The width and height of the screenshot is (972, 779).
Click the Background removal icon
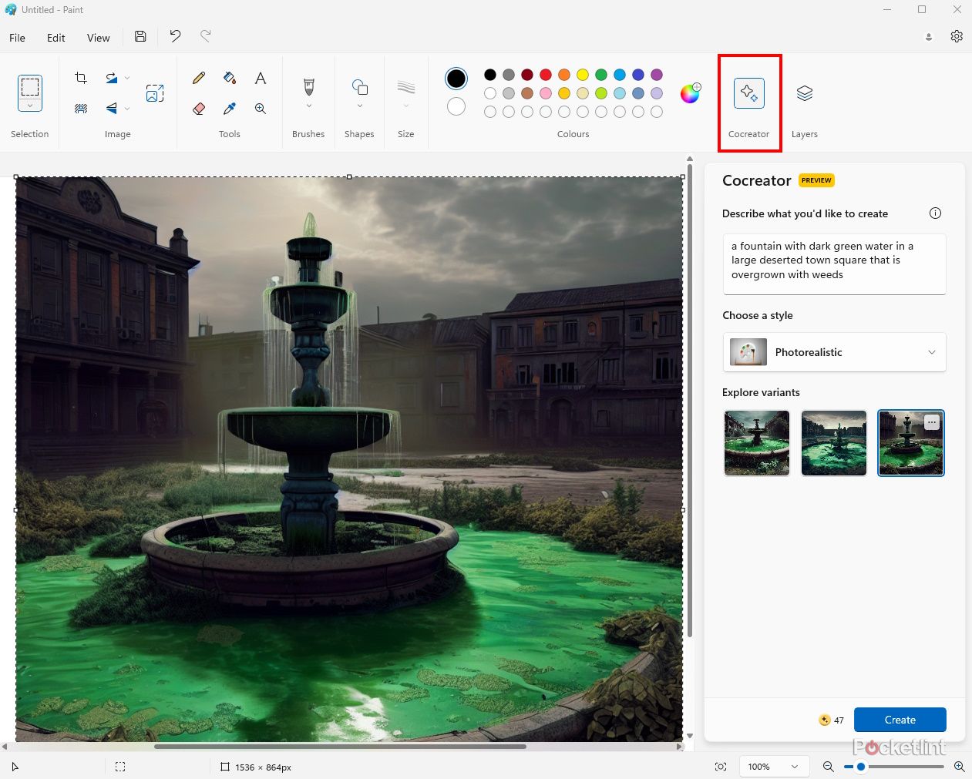81,109
